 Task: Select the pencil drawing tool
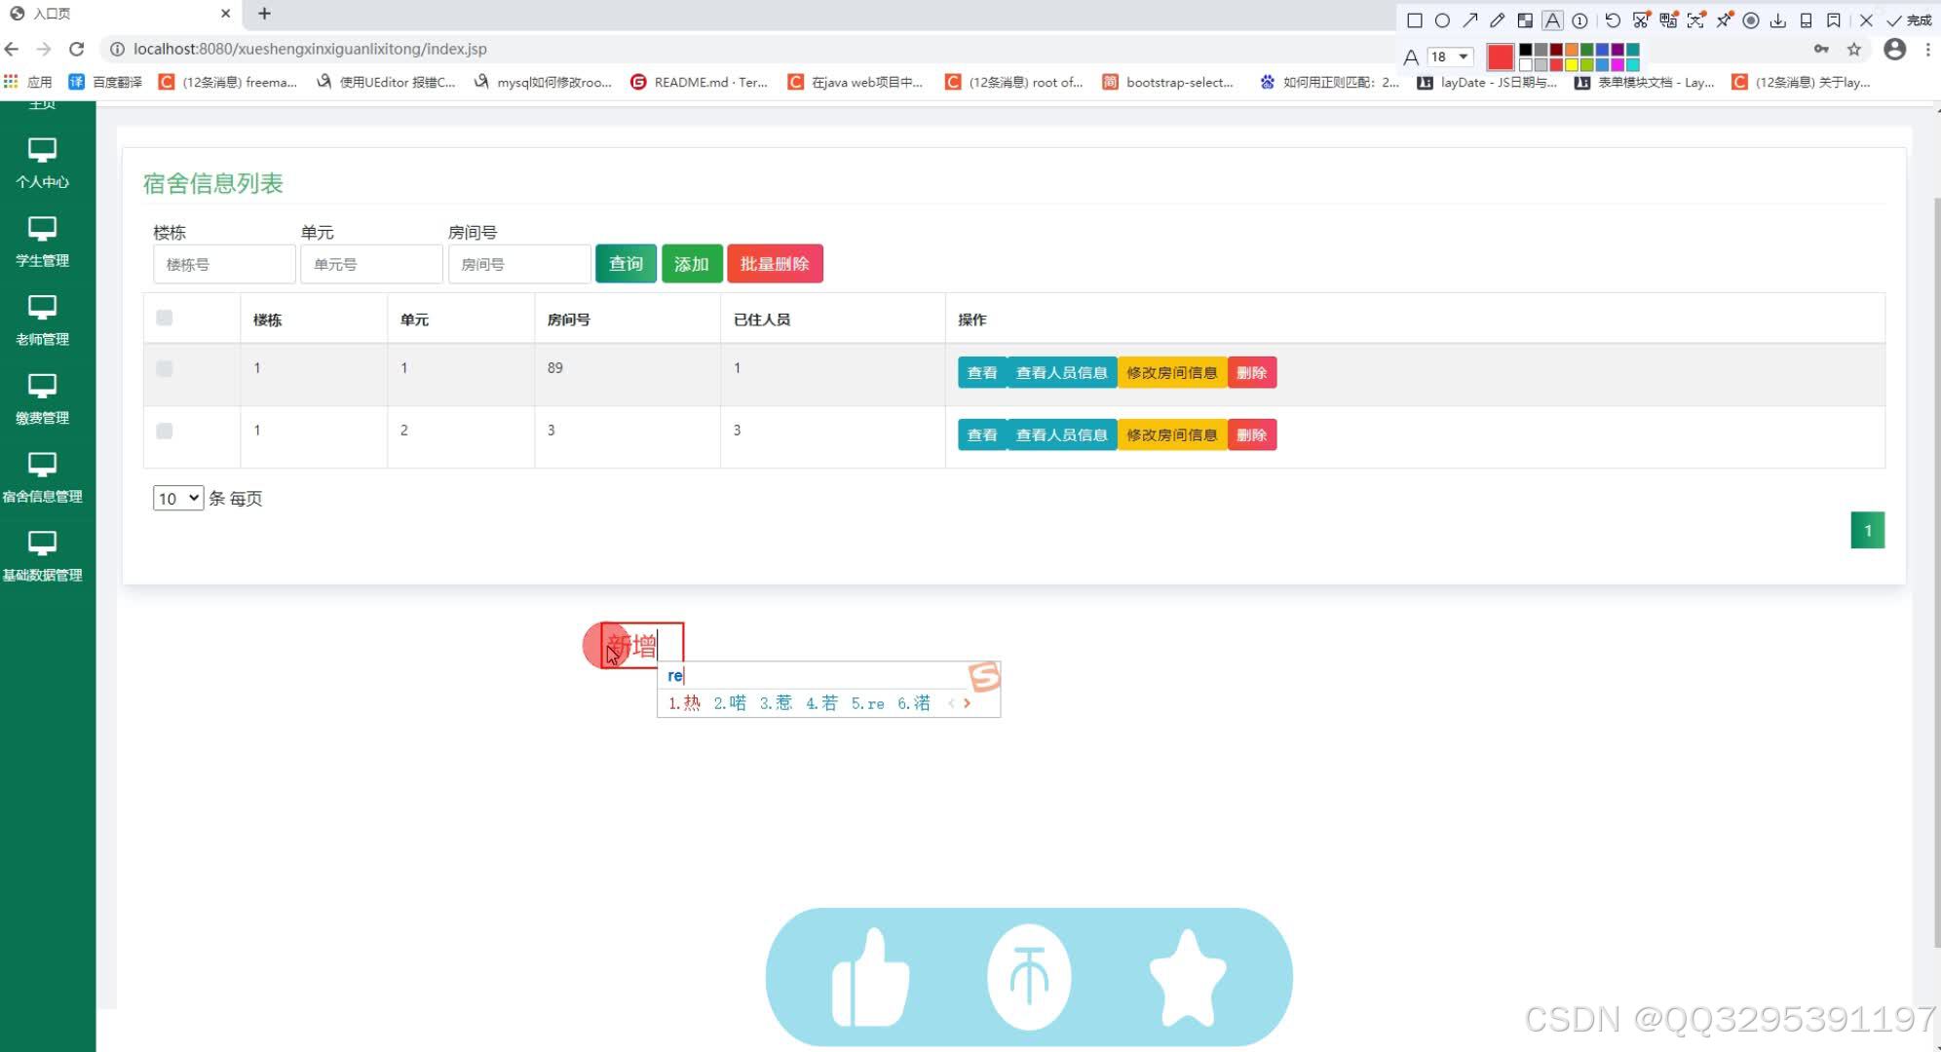pos(1498,20)
